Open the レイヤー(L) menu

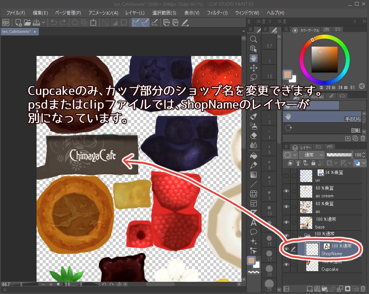[x=135, y=13]
